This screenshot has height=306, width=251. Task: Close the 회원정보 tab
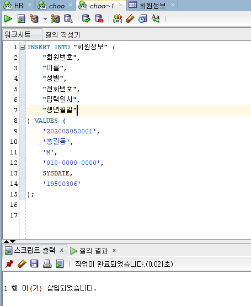173,5
